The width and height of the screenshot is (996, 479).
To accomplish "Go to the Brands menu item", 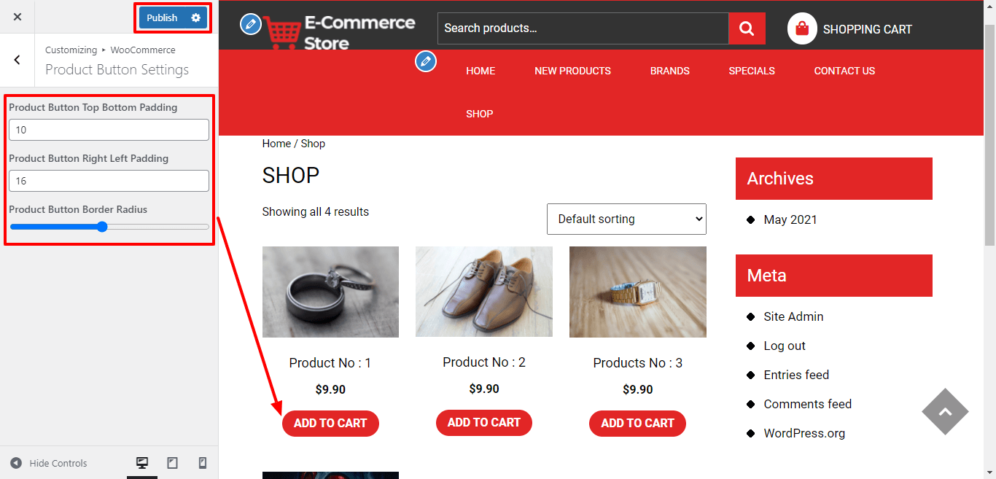I will 669,71.
